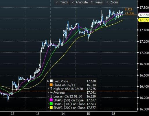
Task: Click the magenta SMAVG (50) swatch
Action: point(51,100)
